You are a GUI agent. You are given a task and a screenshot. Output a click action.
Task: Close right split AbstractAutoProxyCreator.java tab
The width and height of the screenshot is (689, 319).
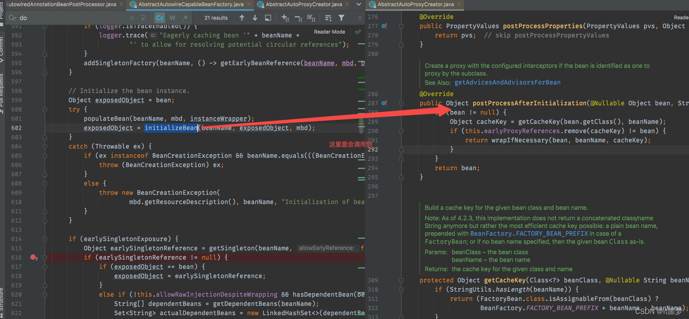tap(459, 4)
